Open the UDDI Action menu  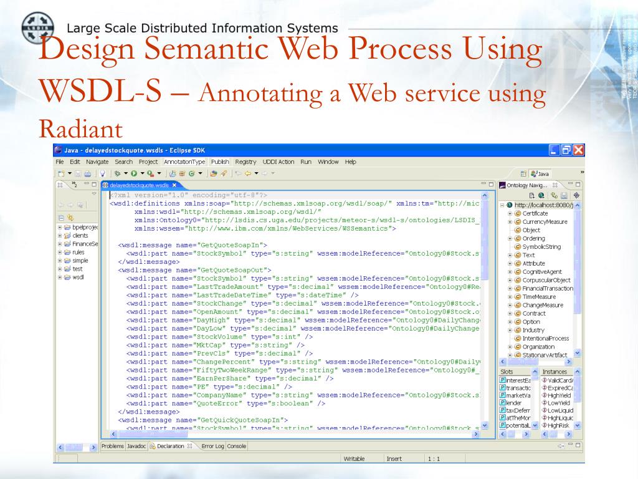pyautogui.click(x=278, y=162)
